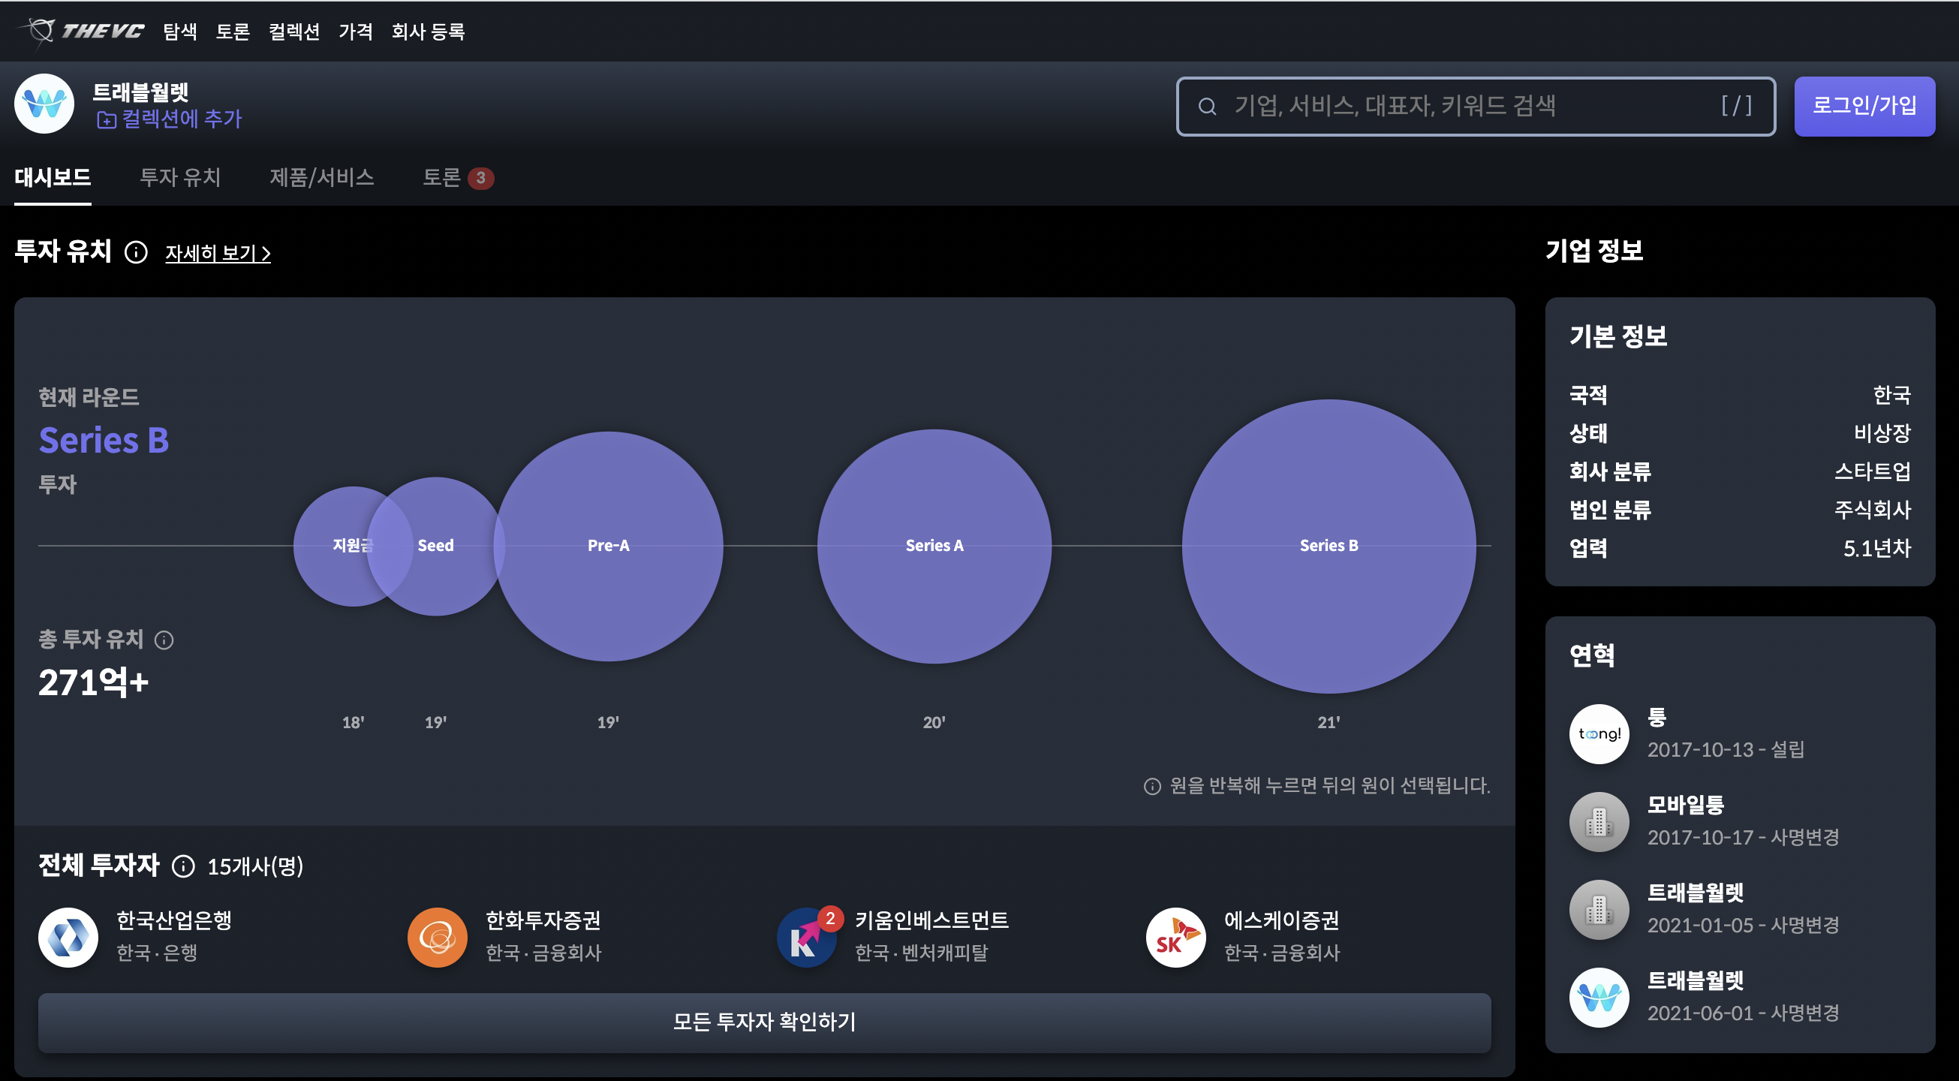Go to 가격 page
The height and width of the screenshot is (1081, 1959).
[356, 32]
